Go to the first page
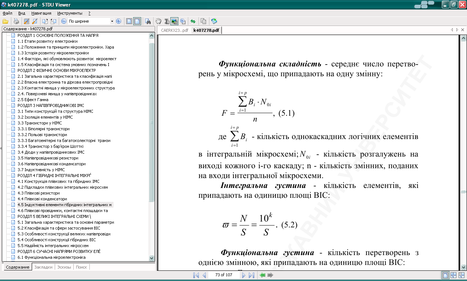 [x=196, y=275]
